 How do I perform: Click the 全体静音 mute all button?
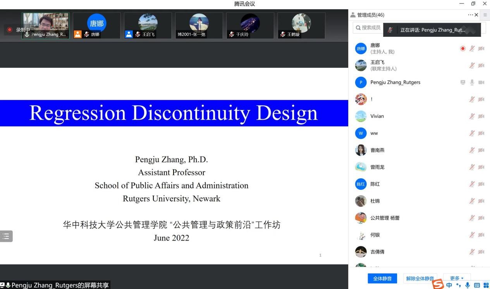click(382, 278)
